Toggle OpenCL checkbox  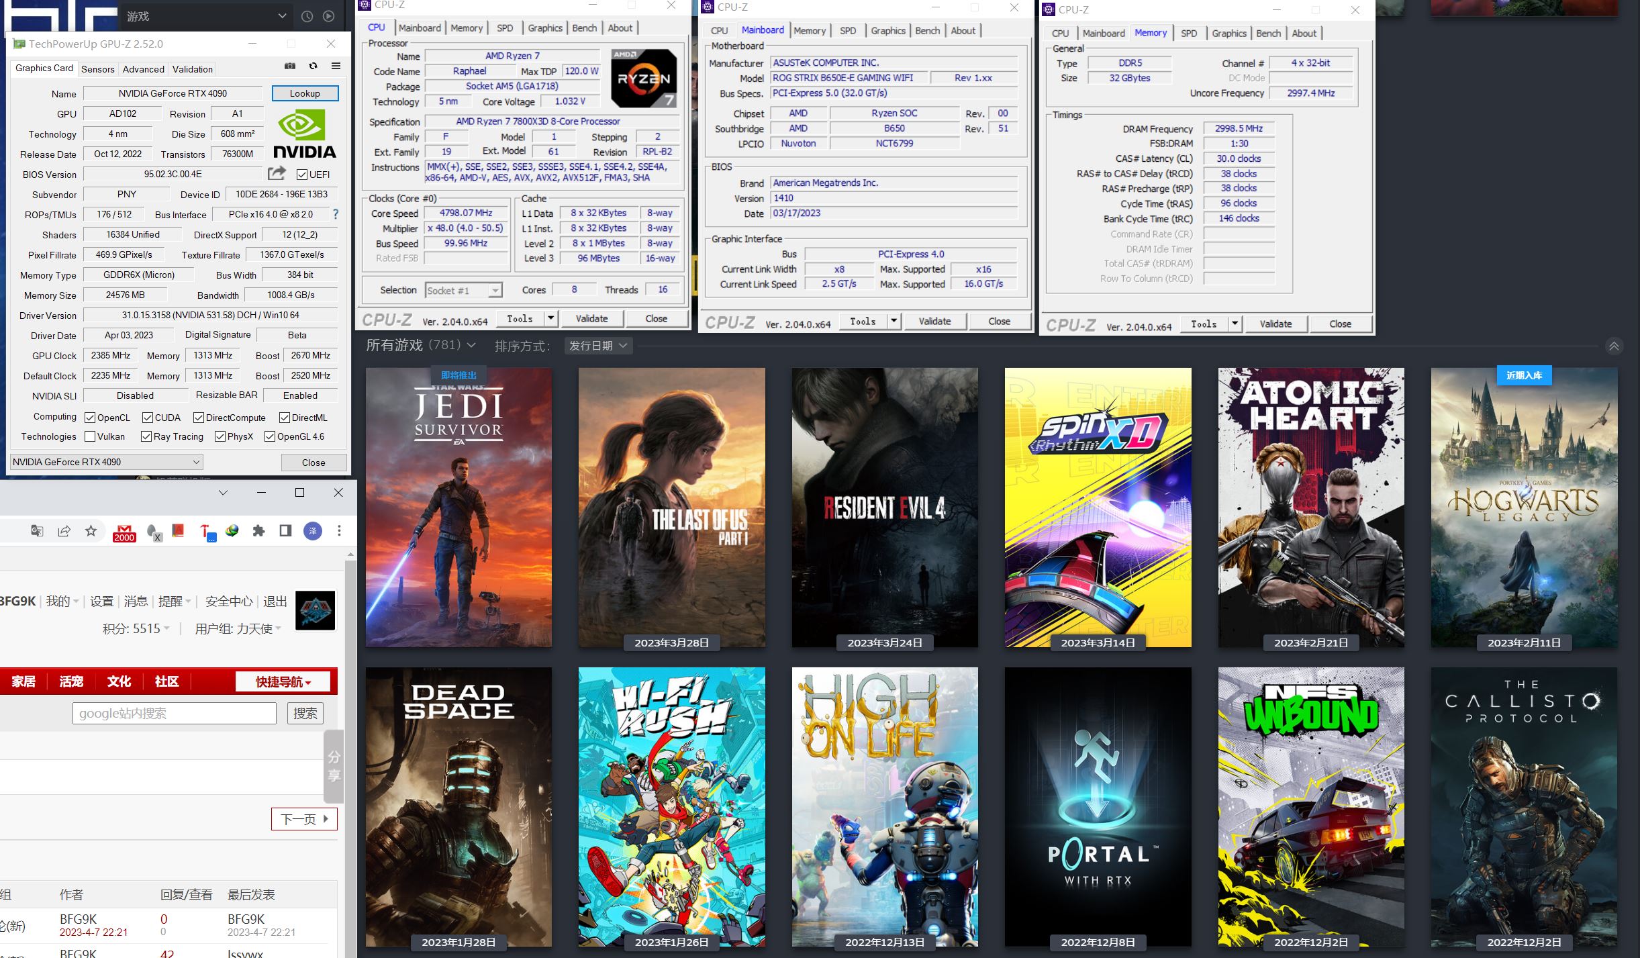click(x=90, y=418)
